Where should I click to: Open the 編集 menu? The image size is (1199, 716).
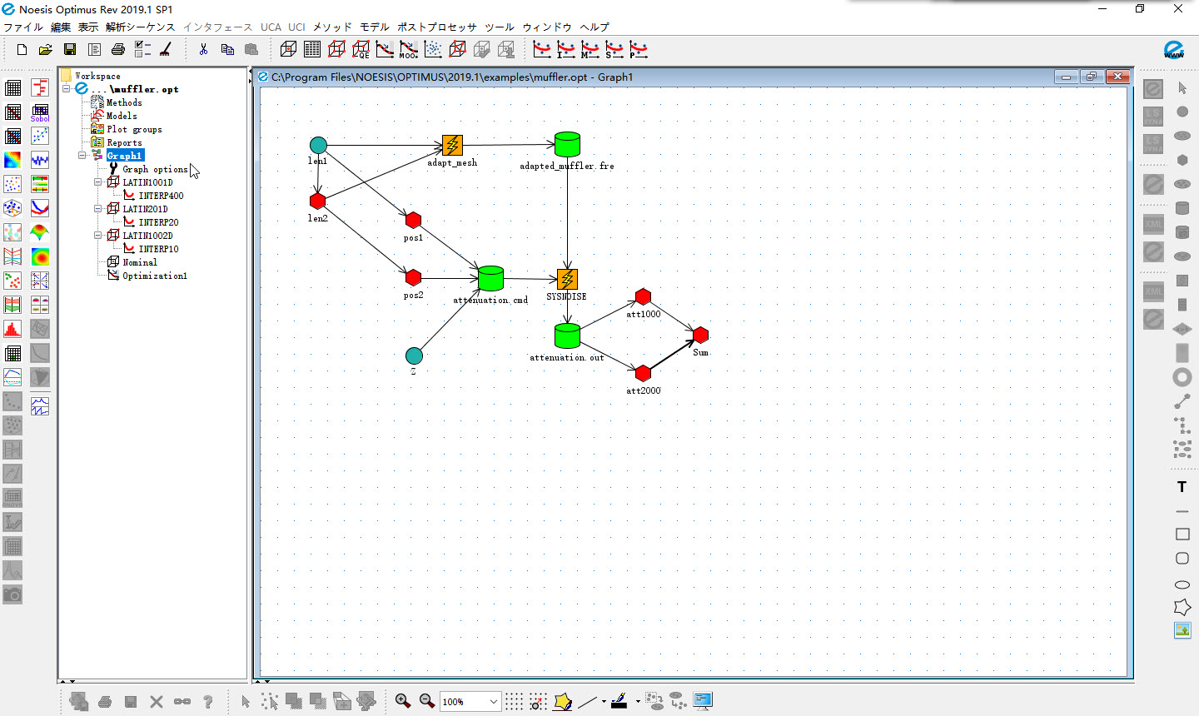tap(61, 27)
